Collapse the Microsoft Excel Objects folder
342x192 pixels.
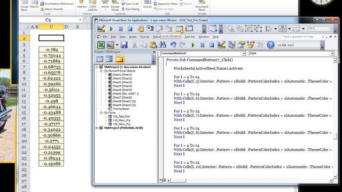click(101, 71)
